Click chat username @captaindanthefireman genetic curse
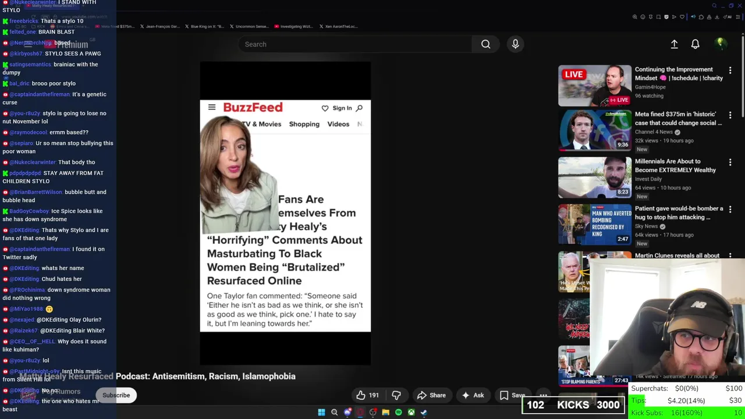The image size is (745, 419). (x=40, y=94)
